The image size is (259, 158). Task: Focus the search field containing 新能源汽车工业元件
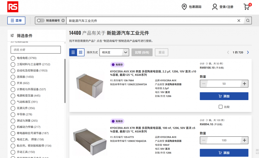[151, 21]
